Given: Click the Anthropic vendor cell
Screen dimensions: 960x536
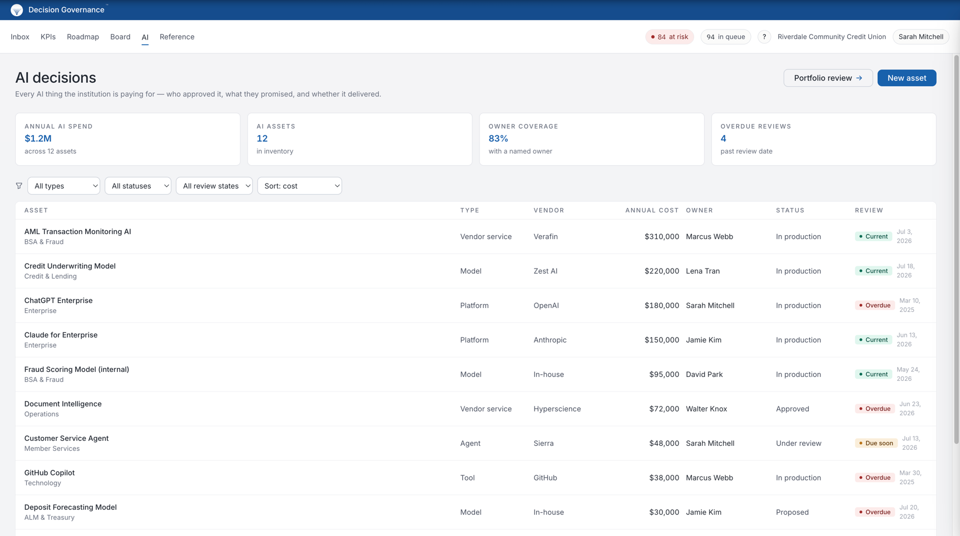Looking at the screenshot, I should (x=550, y=340).
